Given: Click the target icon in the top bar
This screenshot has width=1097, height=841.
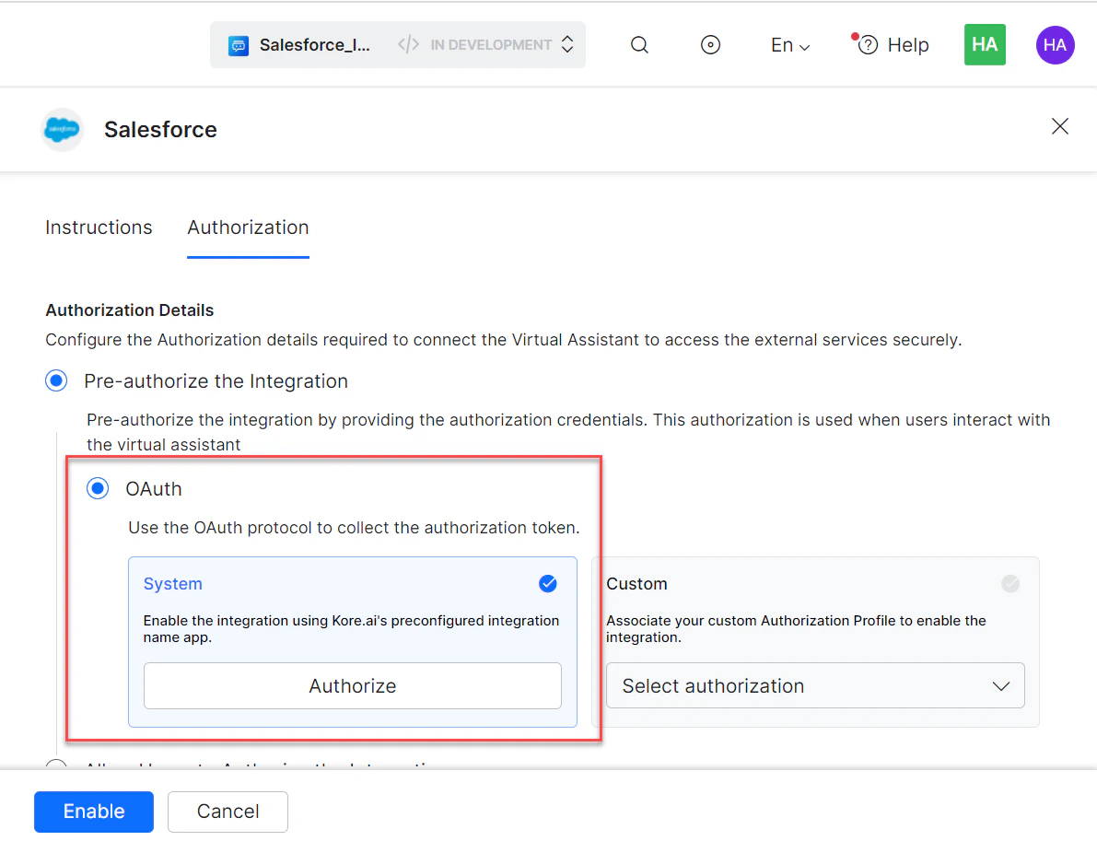Looking at the screenshot, I should (710, 44).
